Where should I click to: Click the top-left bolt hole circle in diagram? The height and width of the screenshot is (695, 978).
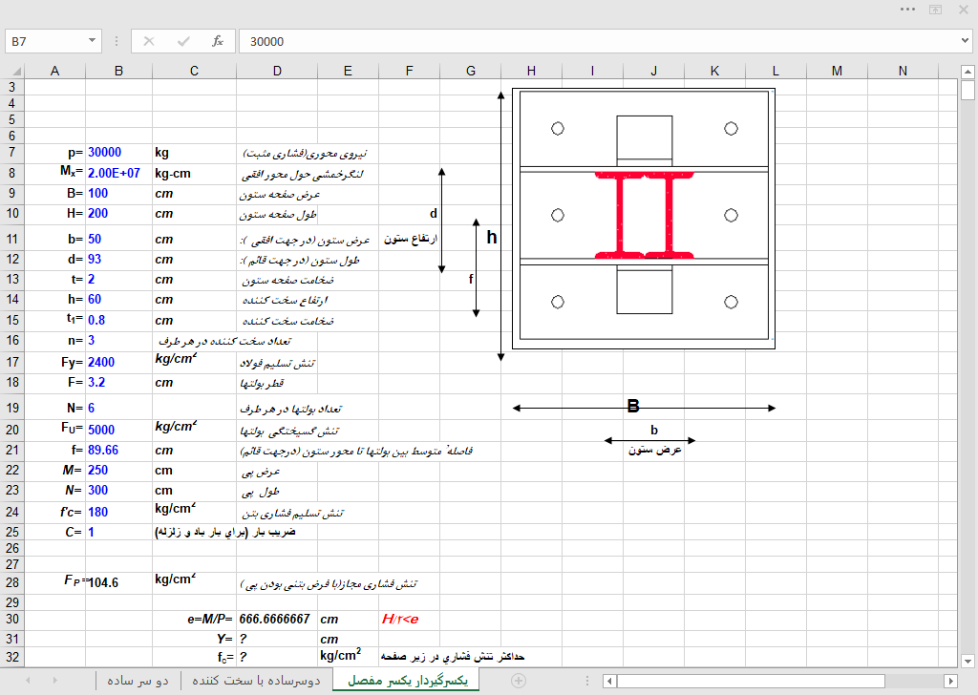coord(558,129)
